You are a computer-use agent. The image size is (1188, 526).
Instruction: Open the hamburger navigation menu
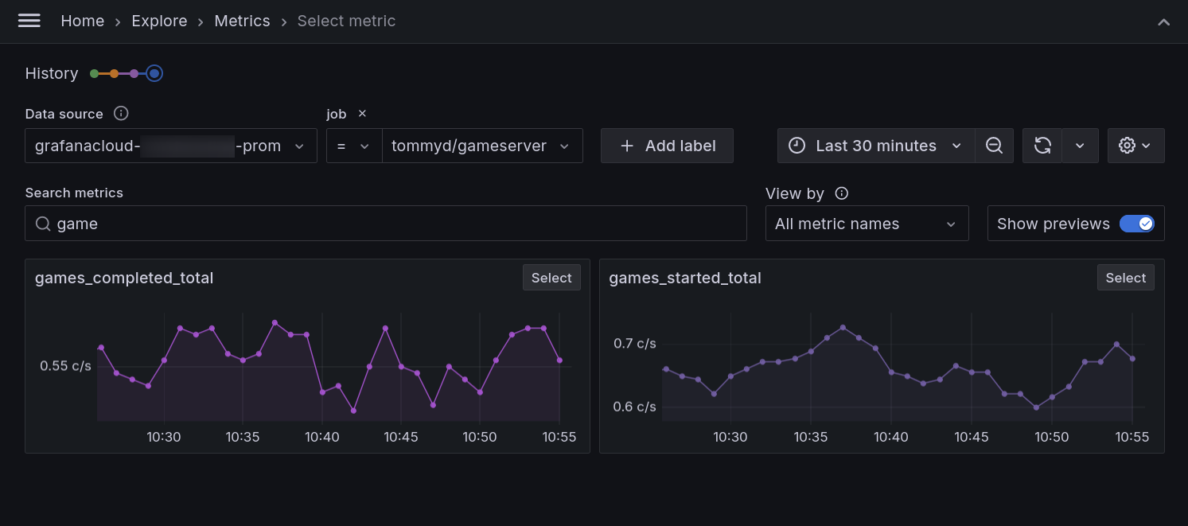(29, 21)
